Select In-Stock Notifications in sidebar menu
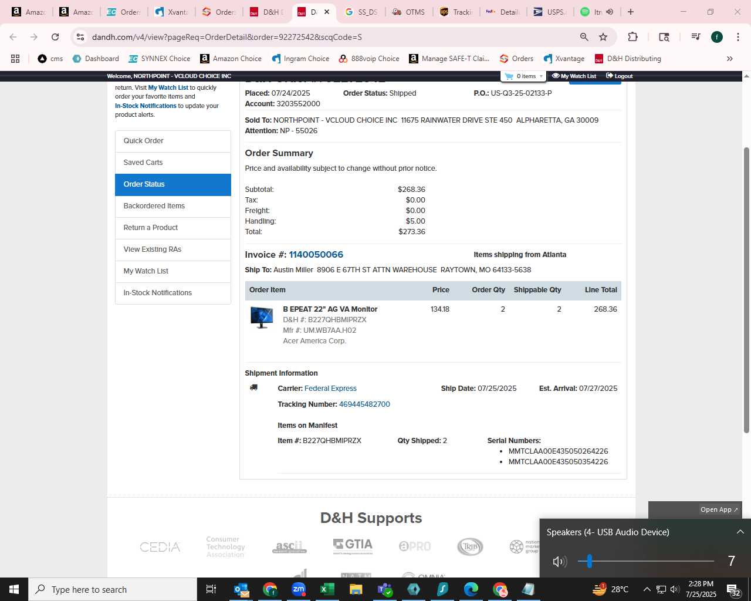 (x=173, y=293)
